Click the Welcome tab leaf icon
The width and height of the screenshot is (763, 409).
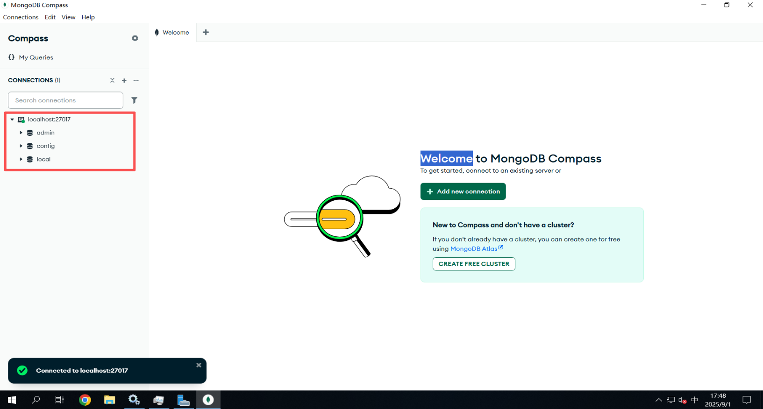coord(157,32)
